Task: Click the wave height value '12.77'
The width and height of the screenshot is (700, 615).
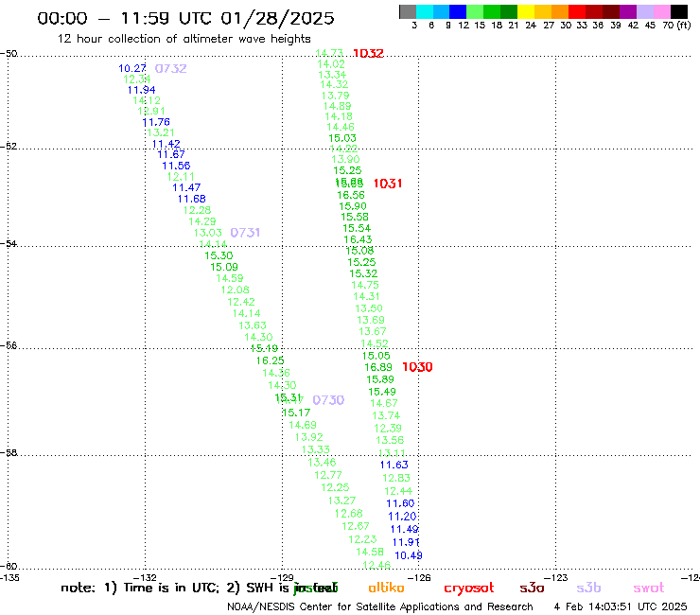Action: click(328, 475)
